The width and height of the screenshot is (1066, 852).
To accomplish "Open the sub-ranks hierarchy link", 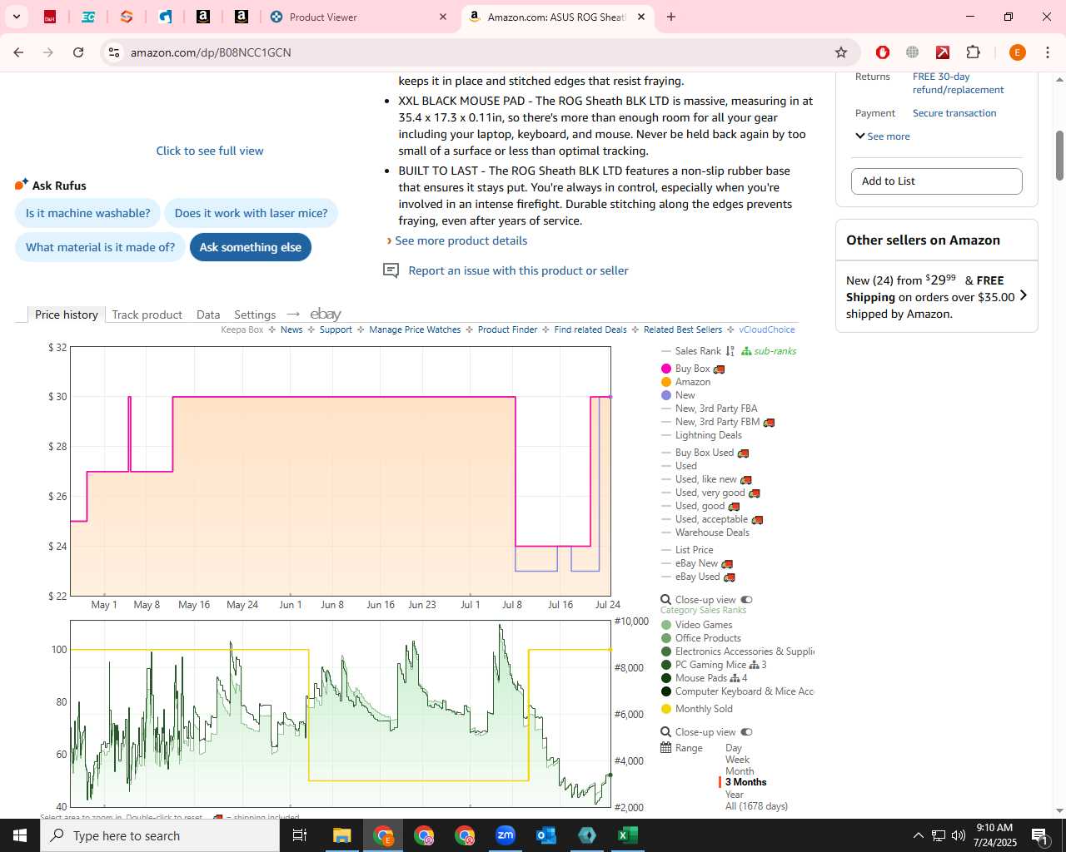I will [x=769, y=351].
